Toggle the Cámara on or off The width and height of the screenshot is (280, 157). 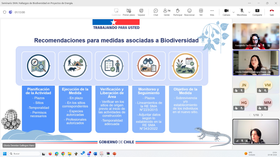tap(226, 12)
